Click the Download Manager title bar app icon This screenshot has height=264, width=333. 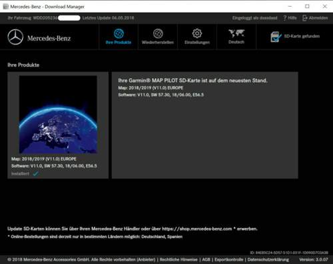[x=6, y=7]
